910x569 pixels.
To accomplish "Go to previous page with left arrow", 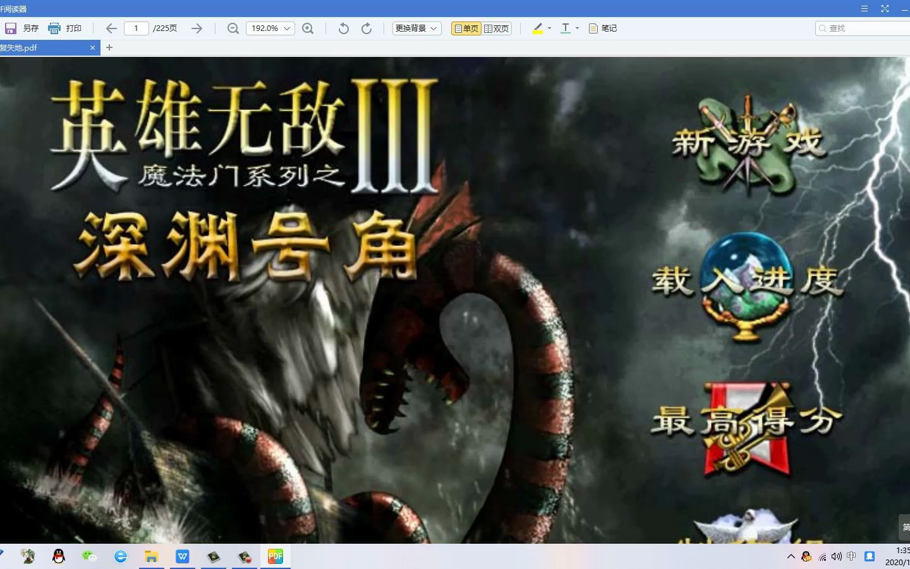I will [111, 28].
